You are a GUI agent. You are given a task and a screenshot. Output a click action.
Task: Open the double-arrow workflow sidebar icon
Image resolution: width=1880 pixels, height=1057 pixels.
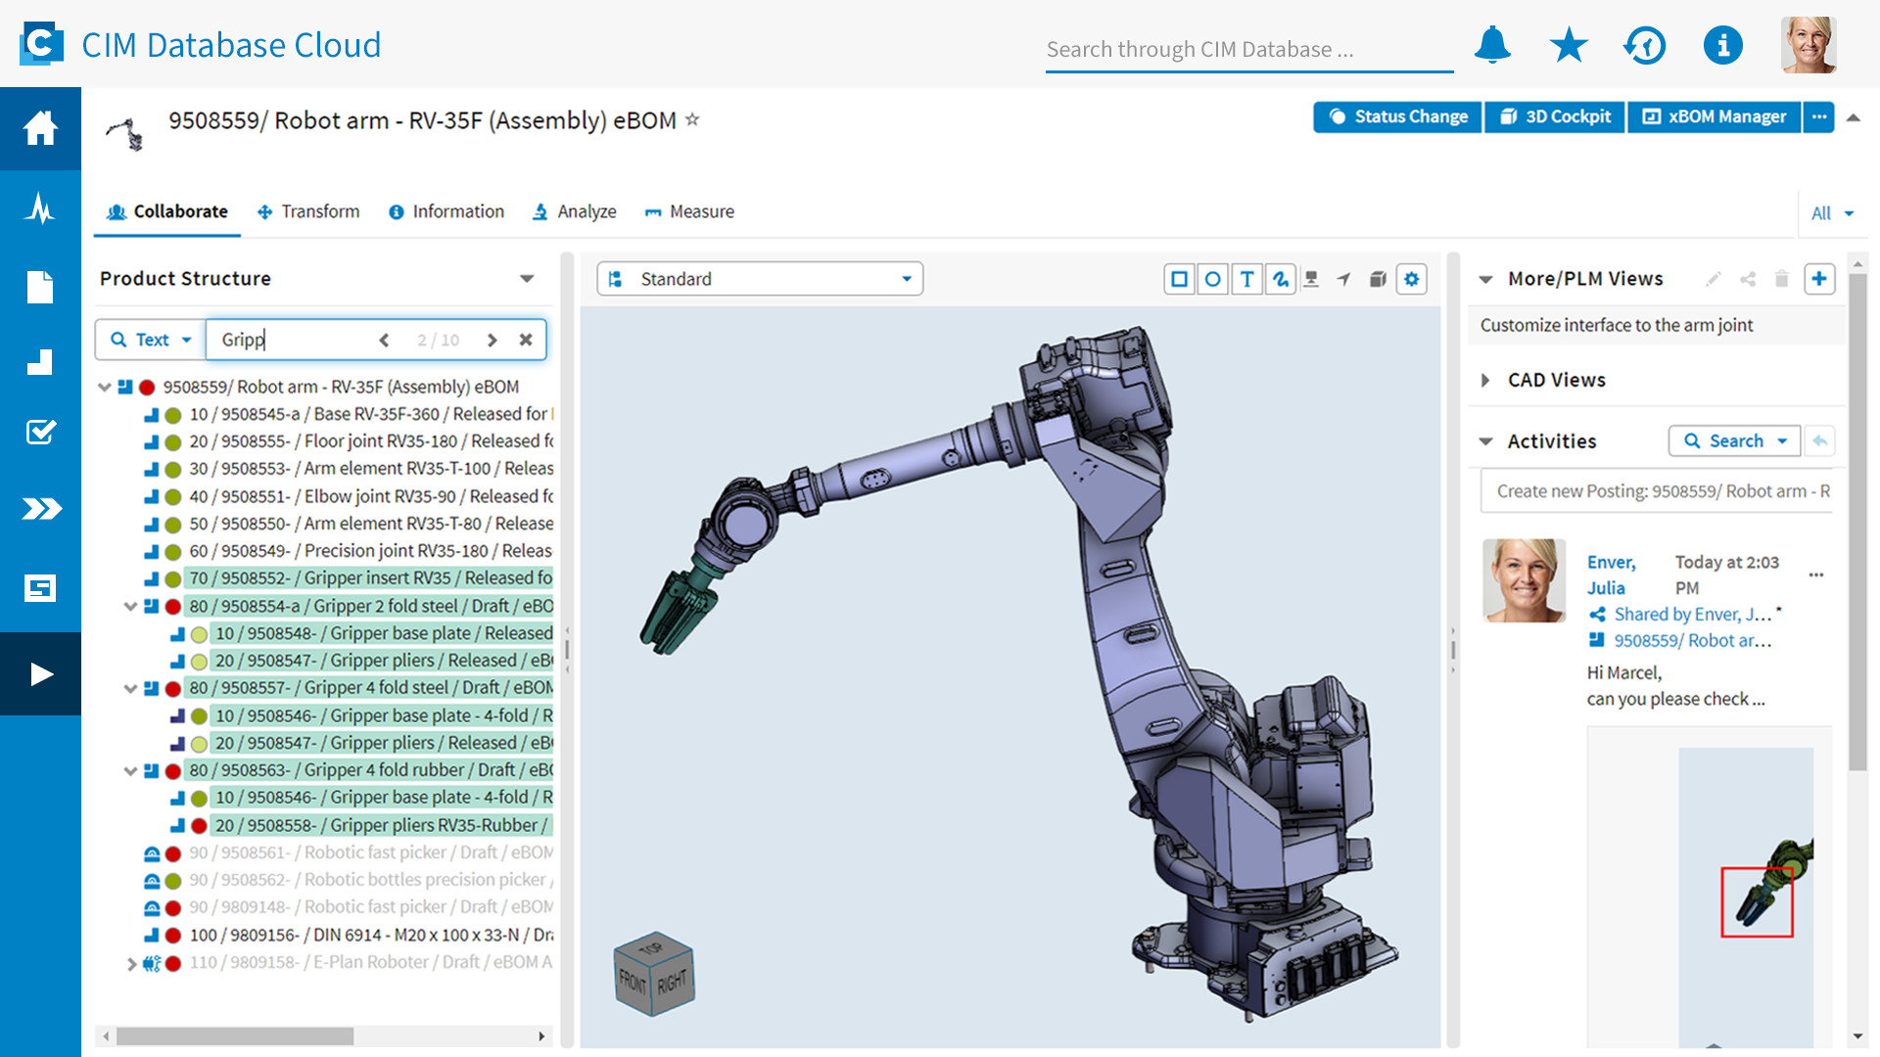[40, 509]
